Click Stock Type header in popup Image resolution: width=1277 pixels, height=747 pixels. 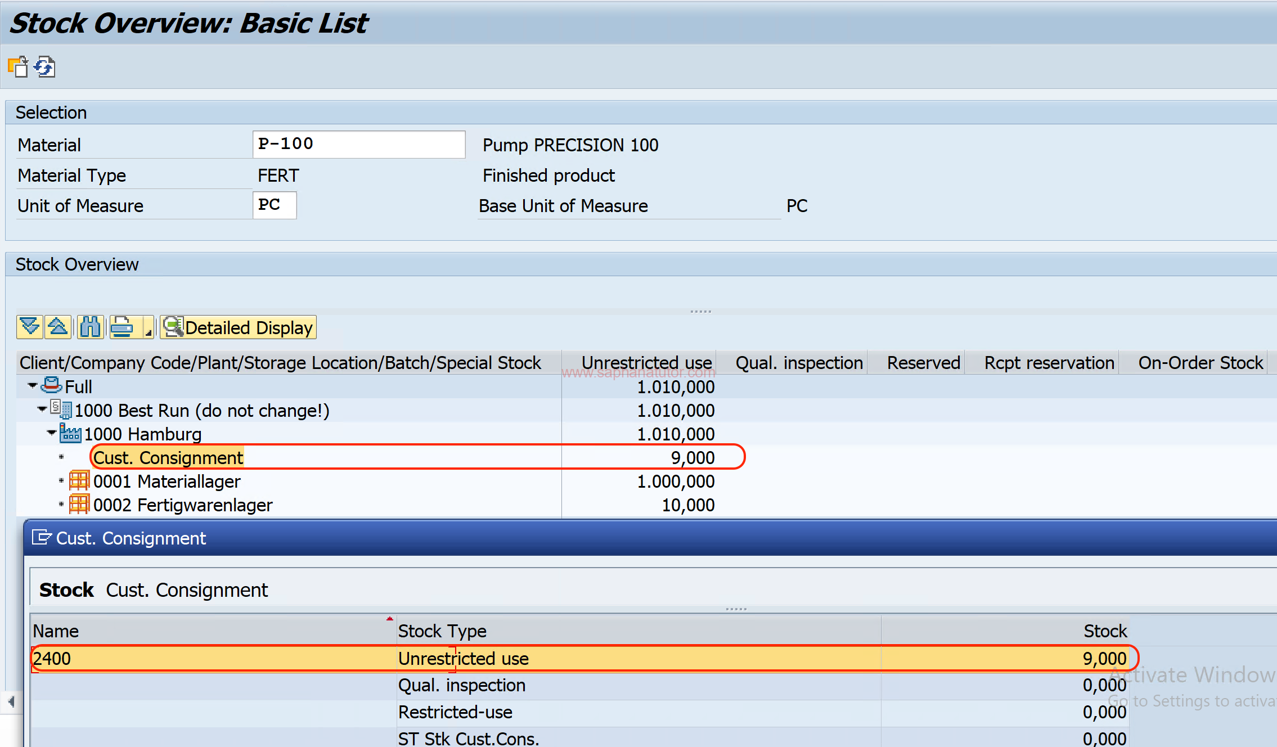coord(639,631)
